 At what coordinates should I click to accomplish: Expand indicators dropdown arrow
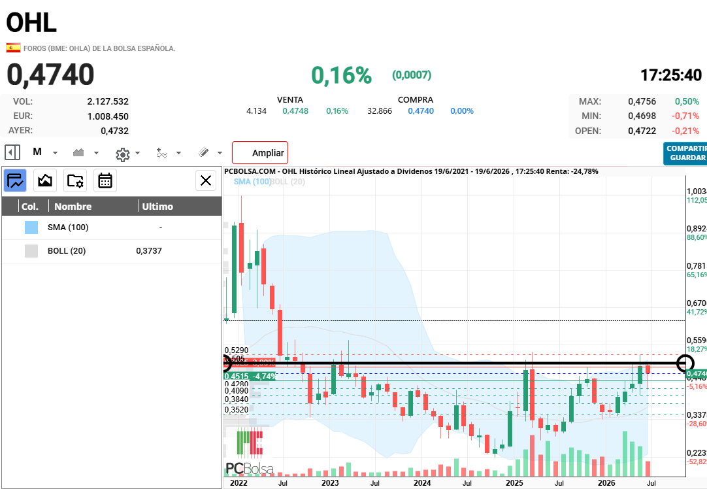click(x=178, y=153)
